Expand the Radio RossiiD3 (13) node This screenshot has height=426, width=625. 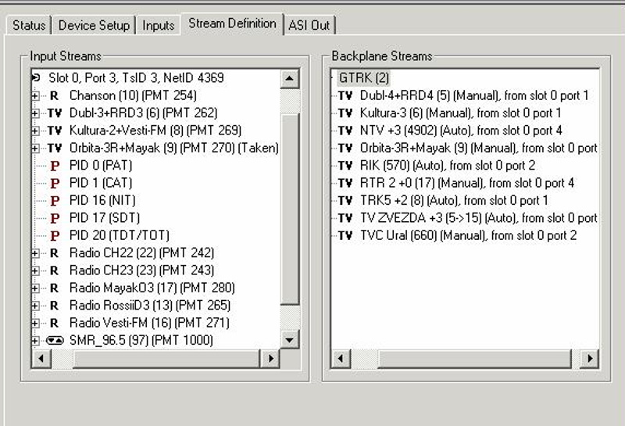(x=35, y=306)
